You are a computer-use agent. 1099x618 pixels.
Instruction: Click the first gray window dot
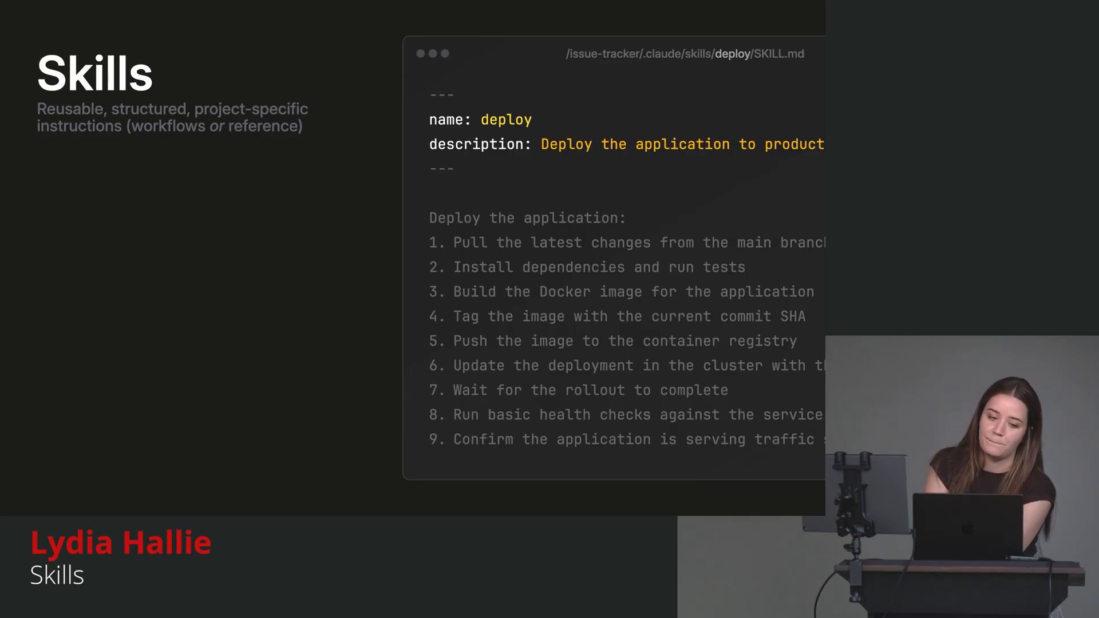[x=421, y=53]
